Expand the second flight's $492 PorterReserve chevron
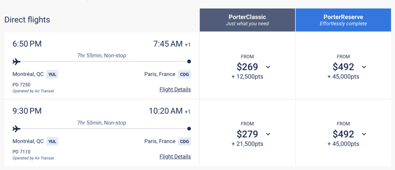Image resolution: width=395 pixels, height=170 pixels. [364, 134]
